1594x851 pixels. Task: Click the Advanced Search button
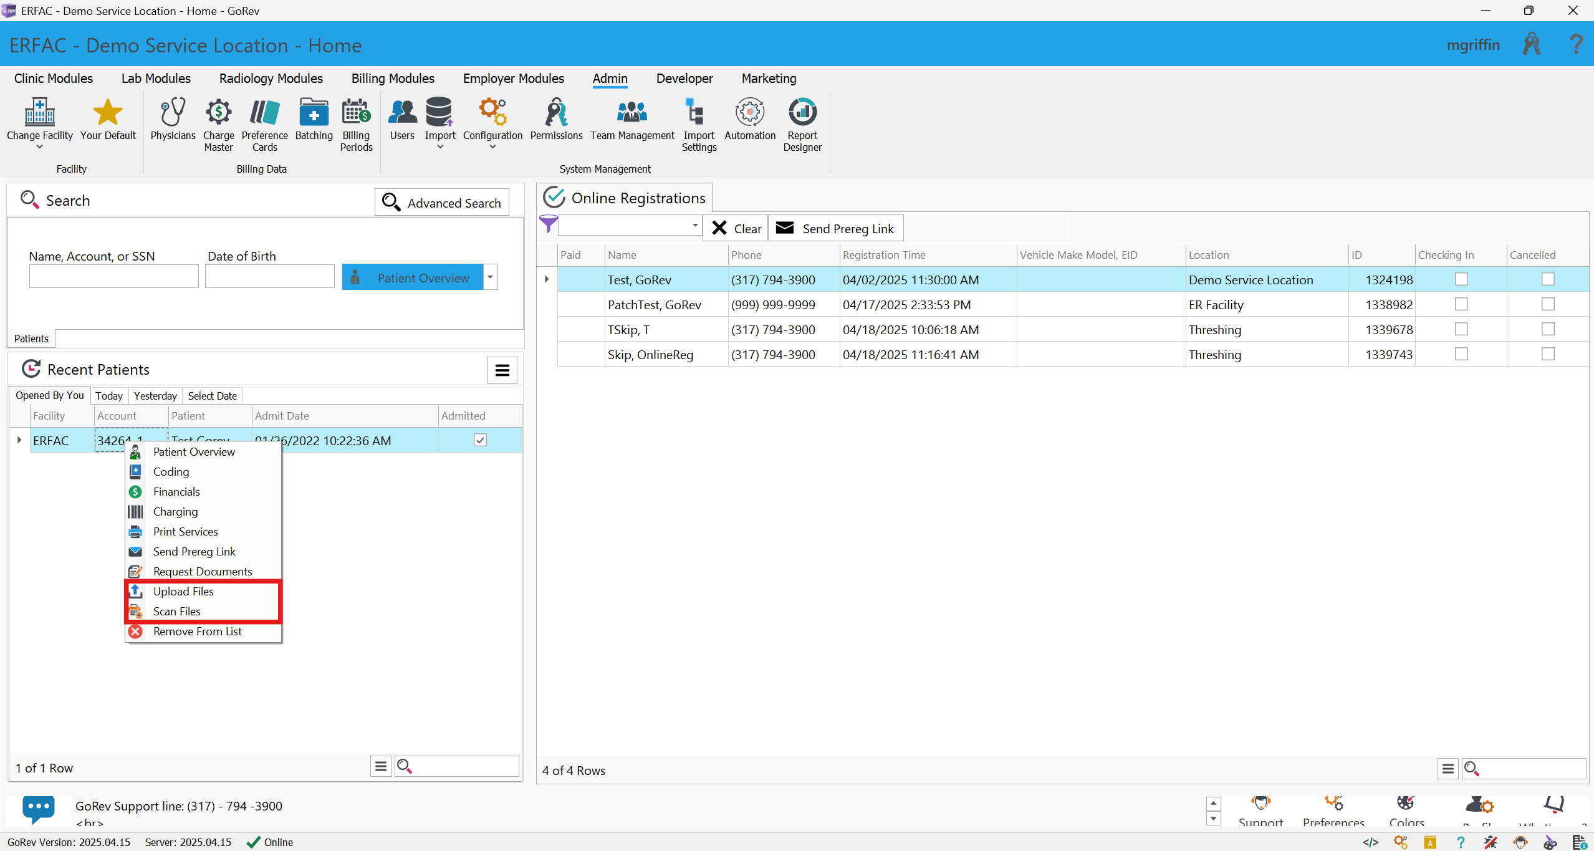[x=442, y=203]
